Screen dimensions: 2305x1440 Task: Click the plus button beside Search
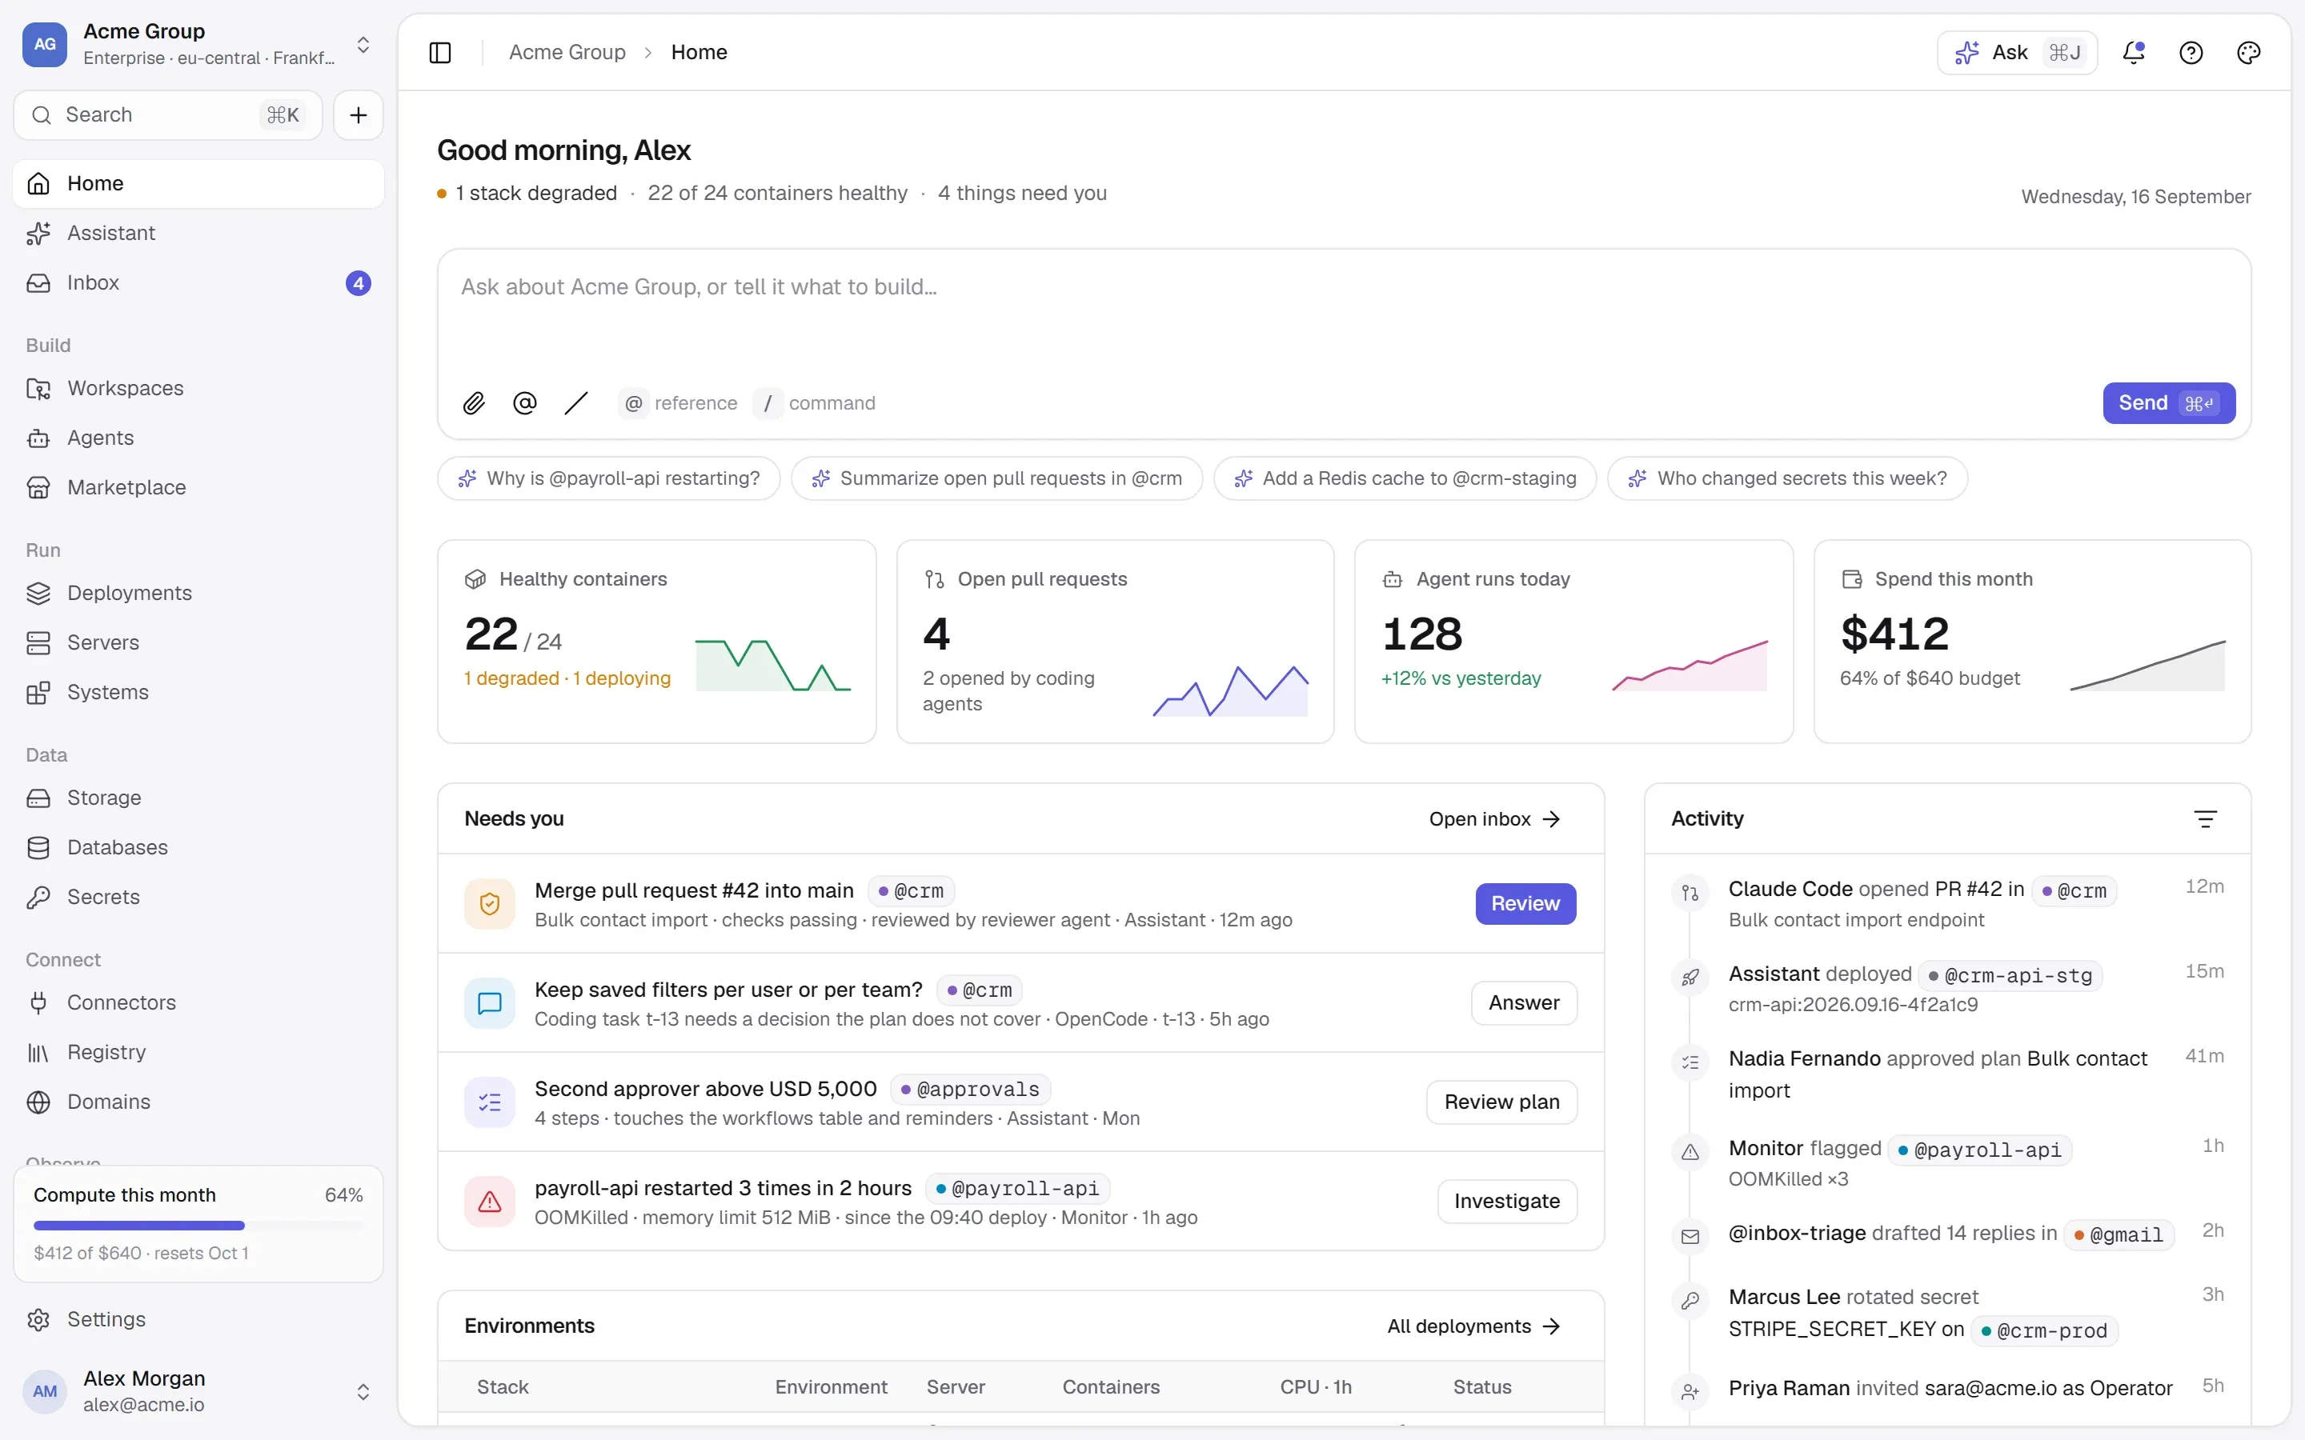click(x=358, y=115)
